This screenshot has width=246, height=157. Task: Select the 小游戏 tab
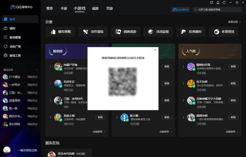click(80, 8)
